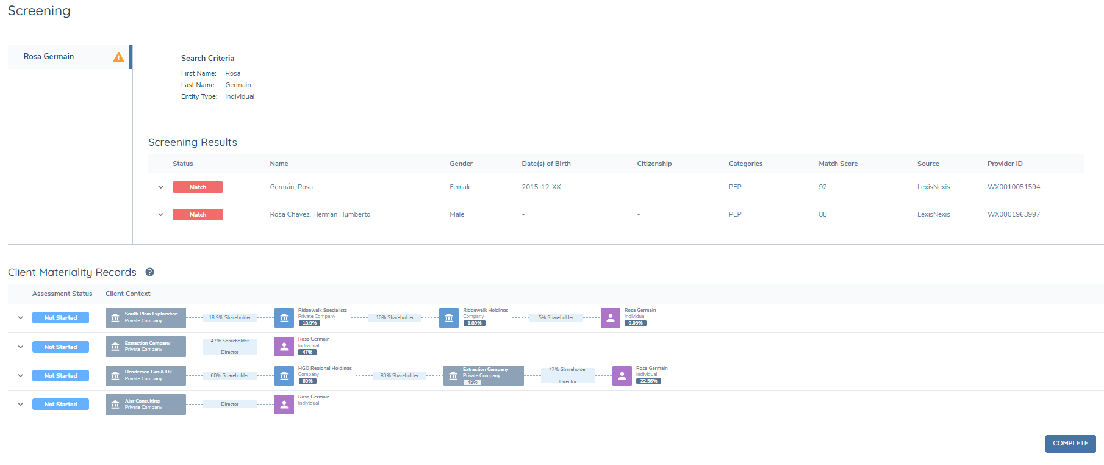Expand the South Plain Exploration materiality record
Image resolution: width=1104 pixels, height=465 pixels.
pos(21,318)
